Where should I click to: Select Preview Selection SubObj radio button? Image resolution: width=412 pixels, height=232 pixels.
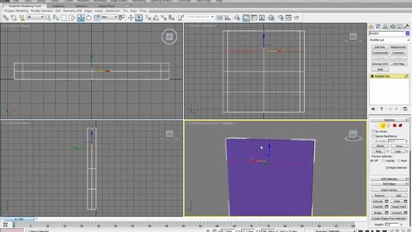point(384,160)
